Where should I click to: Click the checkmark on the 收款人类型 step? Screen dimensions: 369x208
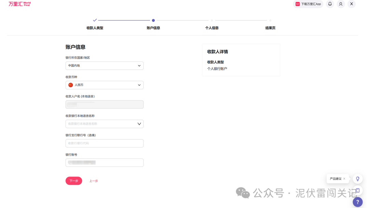[x=95, y=20]
